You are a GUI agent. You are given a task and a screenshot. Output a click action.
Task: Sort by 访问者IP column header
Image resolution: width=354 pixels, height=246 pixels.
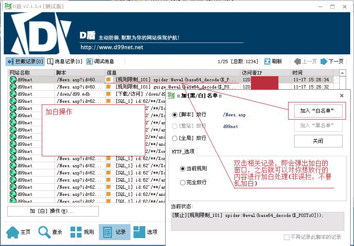pyautogui.click(x=265, y=73)
